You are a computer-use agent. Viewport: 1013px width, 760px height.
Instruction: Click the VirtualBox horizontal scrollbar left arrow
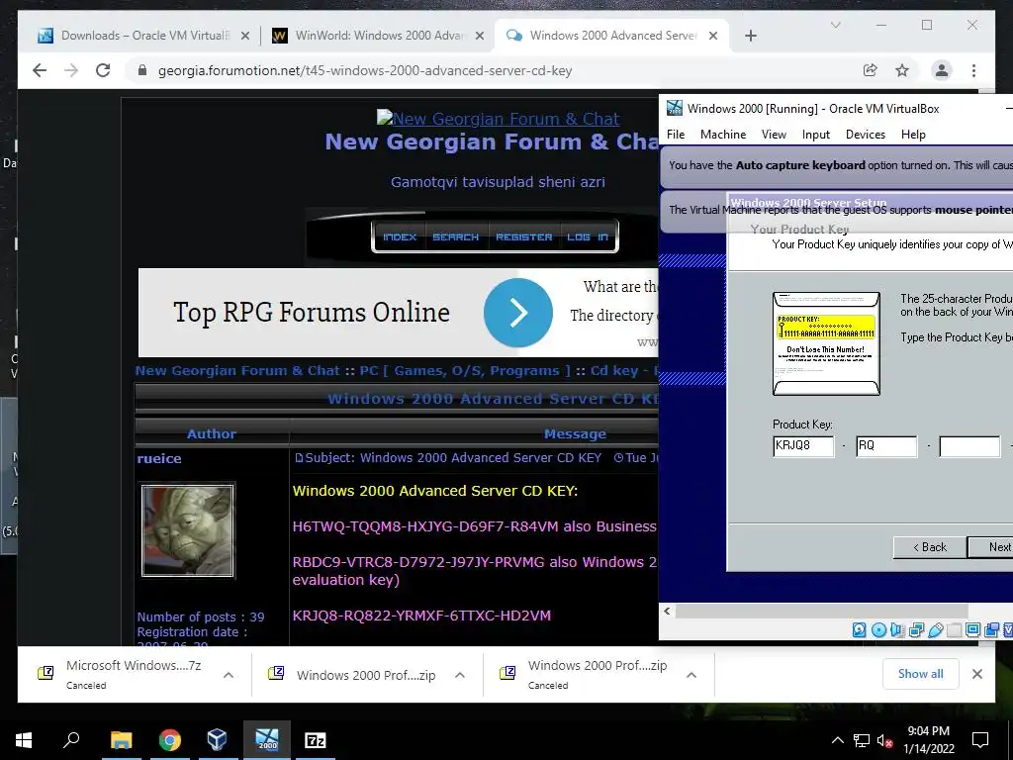[668, 611]
